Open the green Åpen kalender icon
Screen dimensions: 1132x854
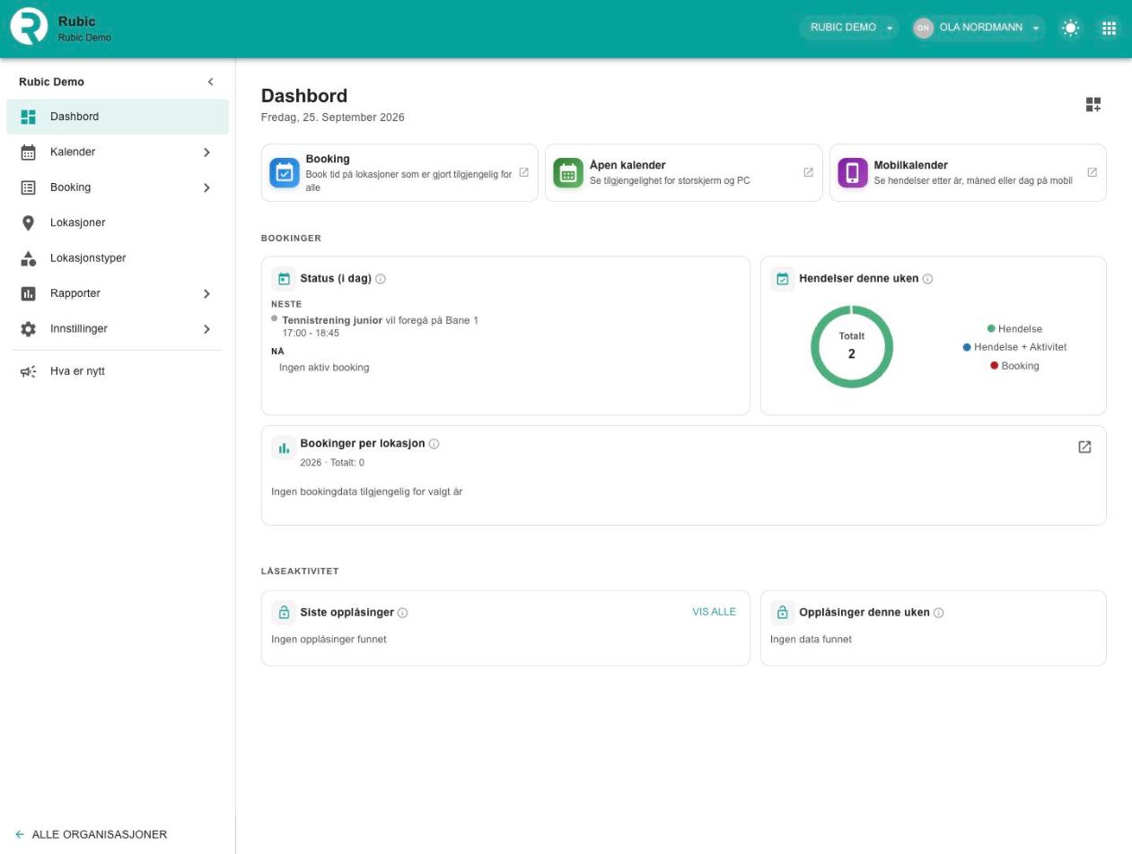pos(568,172)
